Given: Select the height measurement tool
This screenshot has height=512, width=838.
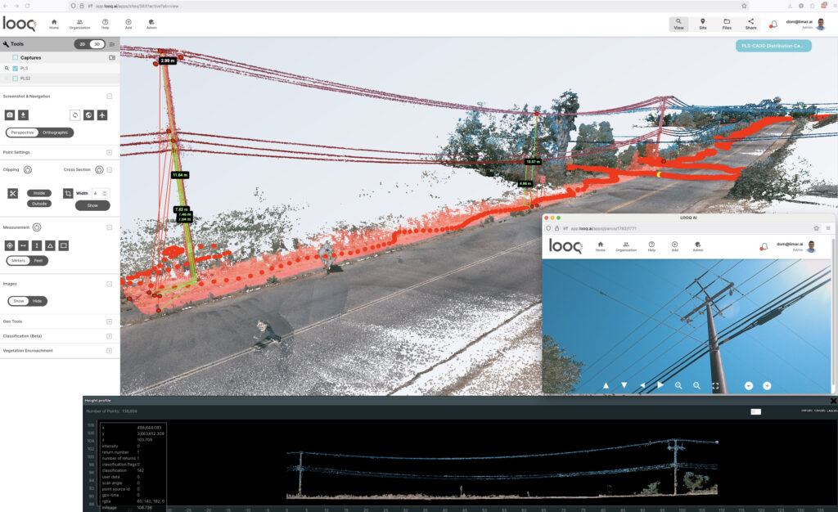Looking at the screenshot, I should [37, 244].
